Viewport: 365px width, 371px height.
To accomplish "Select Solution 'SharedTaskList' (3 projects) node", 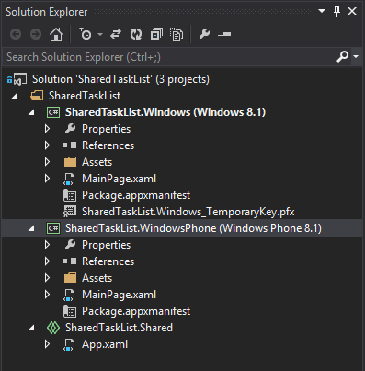I will (x=120, y=79).
